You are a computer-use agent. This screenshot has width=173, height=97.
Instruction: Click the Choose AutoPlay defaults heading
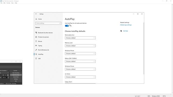tap(75, 31)
